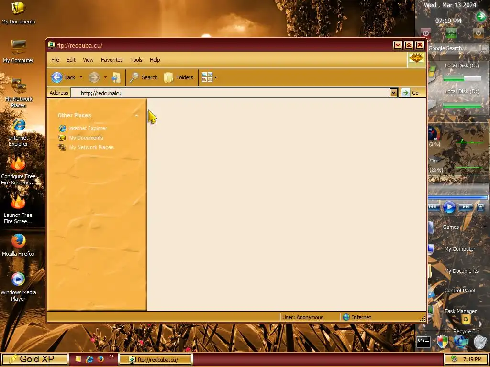Click the greyed Forward arrow button
Image resolution: width=490 pixels, height=367 pixels.
[94, 77]
